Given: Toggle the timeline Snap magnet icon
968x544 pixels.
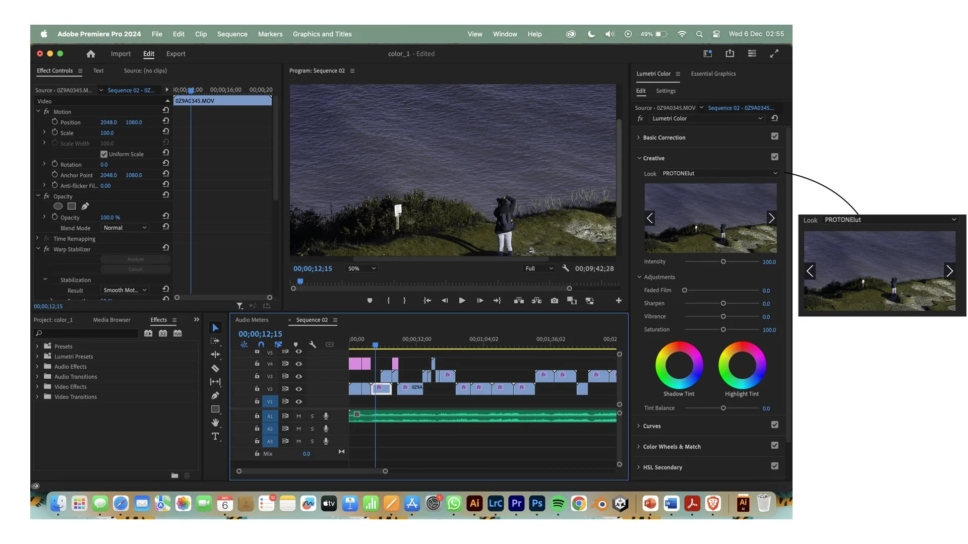Looking at the screenshot, I should (x=261, y=345).
